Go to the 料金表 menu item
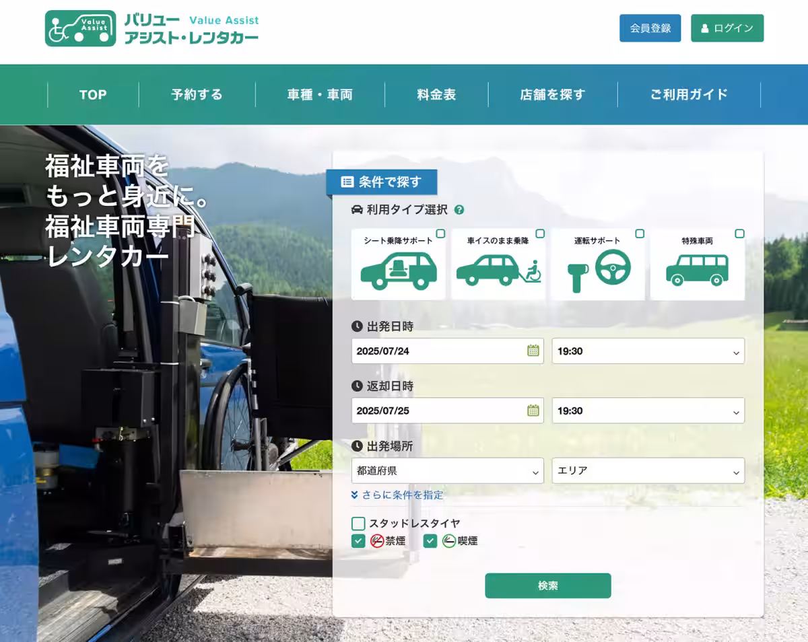The width and height of the screenshot is (808, 642). click(436, 95)
